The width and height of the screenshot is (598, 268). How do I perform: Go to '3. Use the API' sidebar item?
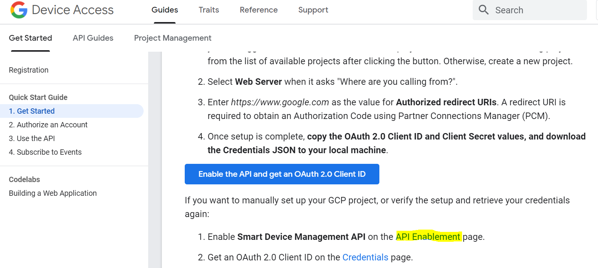point(32,138)
